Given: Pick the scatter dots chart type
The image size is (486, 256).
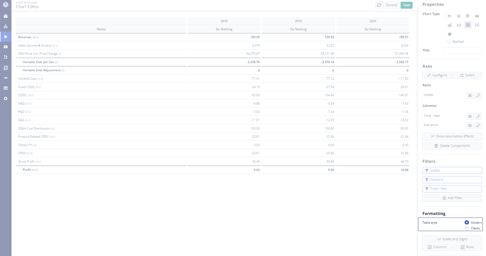Looking at the screenshot, I should pos(477,25).
